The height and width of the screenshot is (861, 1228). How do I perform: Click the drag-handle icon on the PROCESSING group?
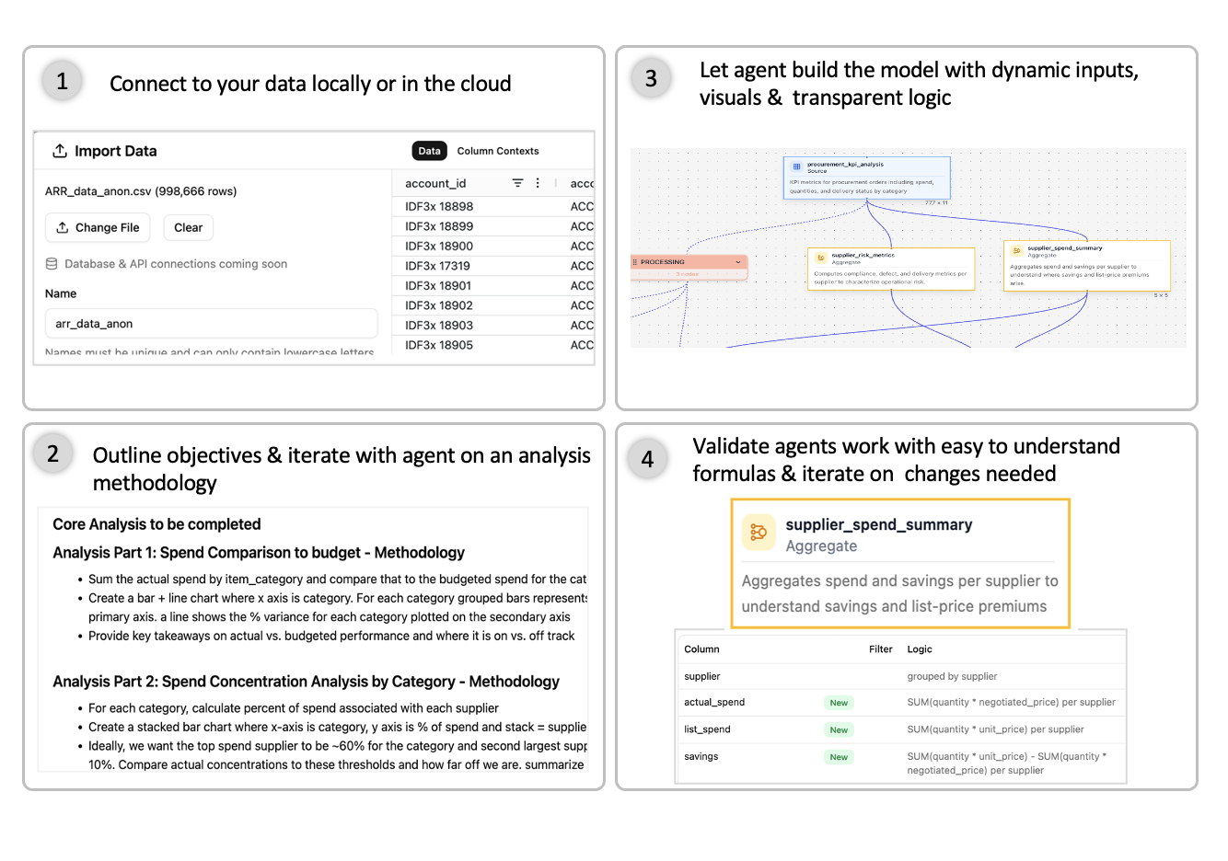click(x=636, y=262)
